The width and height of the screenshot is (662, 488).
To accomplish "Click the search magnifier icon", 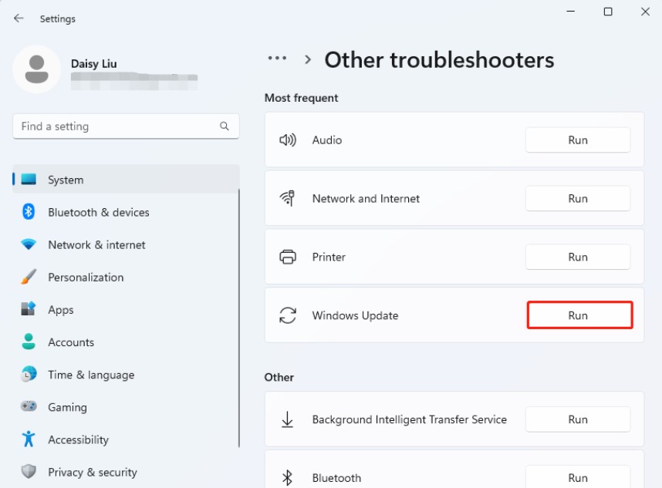I will coord(225,126).
